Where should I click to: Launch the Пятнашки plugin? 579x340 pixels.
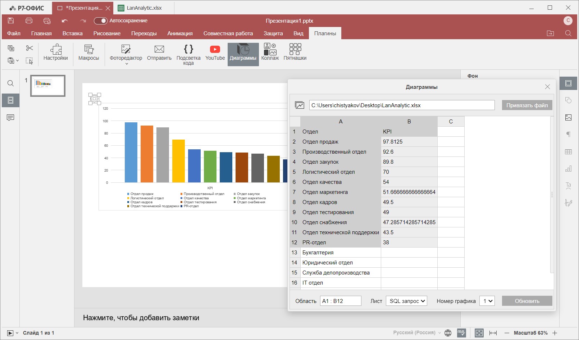click(295, 53)
